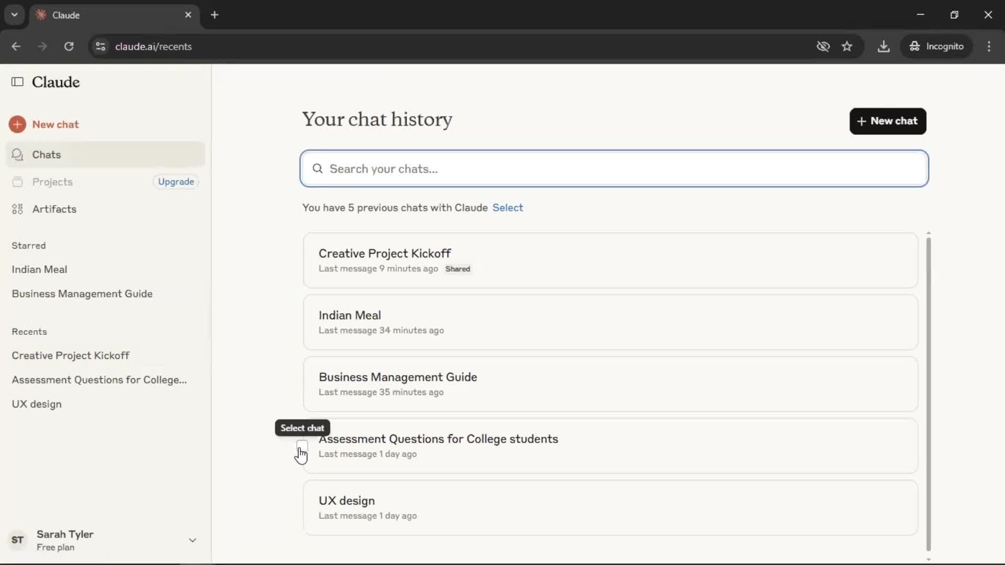Expand the Sarah Tyler account menu
Image resolution: width=1005 pixels, height=565 pixels.
tap(192, 540)
